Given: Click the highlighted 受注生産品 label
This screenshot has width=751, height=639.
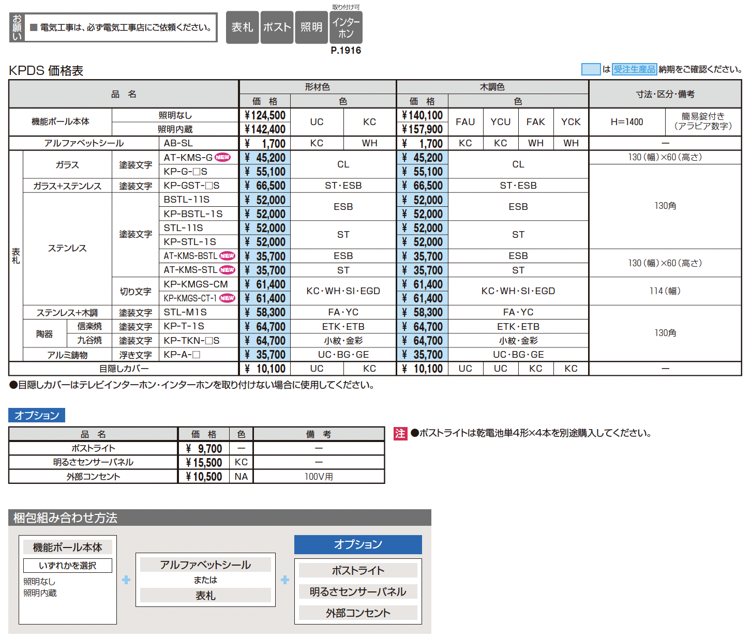Looking at the screenshot, I should [x=634, y=69].
